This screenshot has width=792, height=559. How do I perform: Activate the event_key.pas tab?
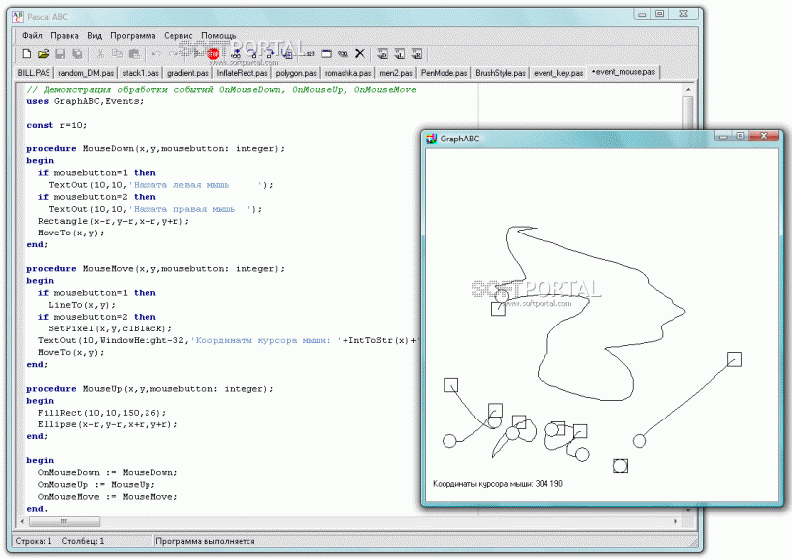tap(557, 73)
